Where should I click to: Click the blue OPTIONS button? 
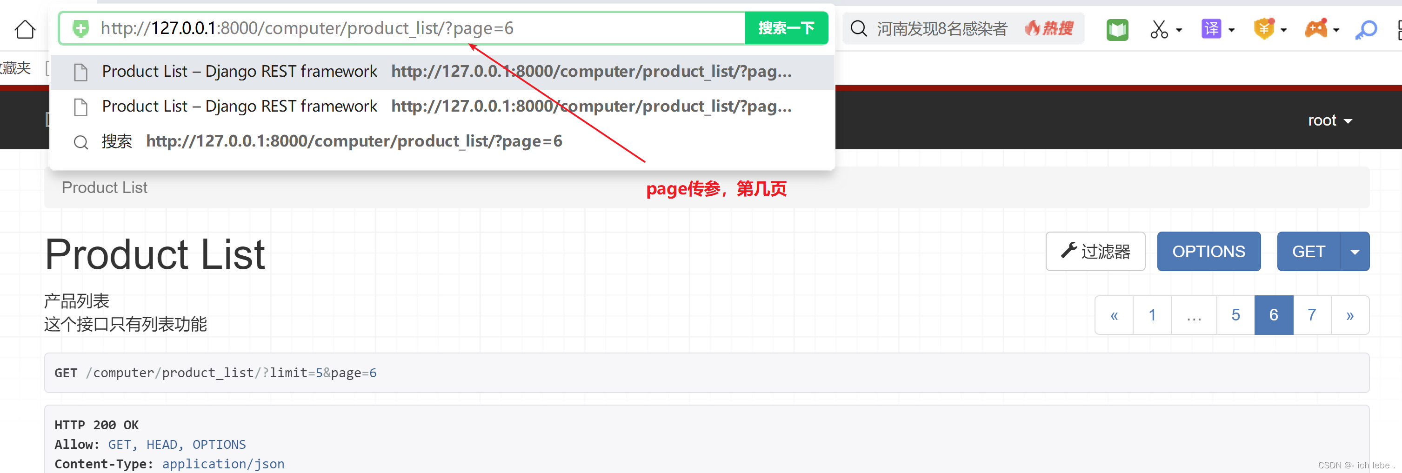click(x=1208, y=252)
